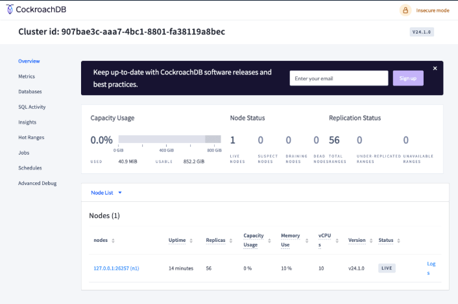This screenshot has width=458, height=304.
Task: Click the capacity usage progress bar
Action: click(169, 139)
